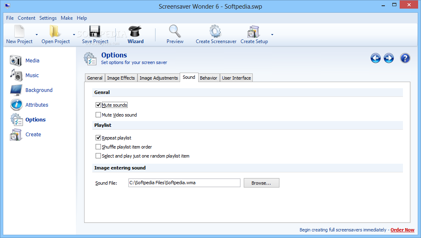Select the Sound tab
The height and width of the screenshot is (238, 421).
click(189, 77)
